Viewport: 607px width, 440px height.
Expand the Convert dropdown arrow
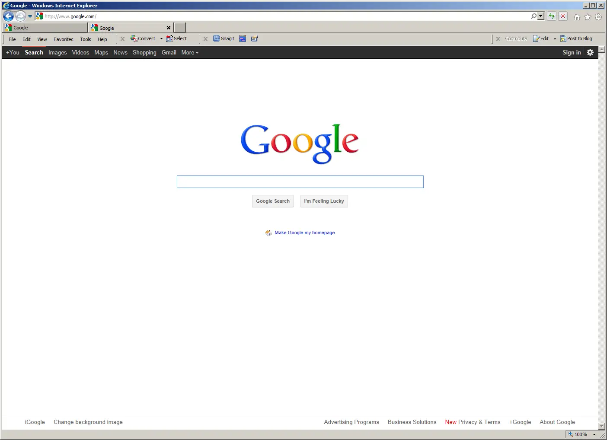[161, 39]
